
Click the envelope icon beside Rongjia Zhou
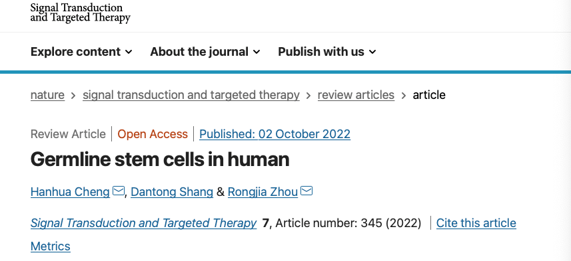click(x=306, y=190)
